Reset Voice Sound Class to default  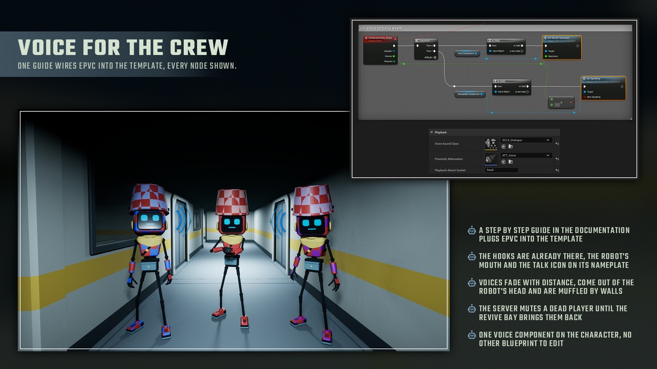coord(557,143)
